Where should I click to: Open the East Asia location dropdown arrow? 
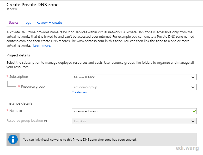[x=193, y=121]
